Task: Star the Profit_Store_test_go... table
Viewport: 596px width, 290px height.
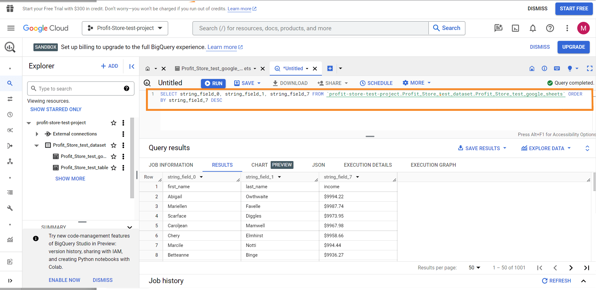Action: coord(113,156)
